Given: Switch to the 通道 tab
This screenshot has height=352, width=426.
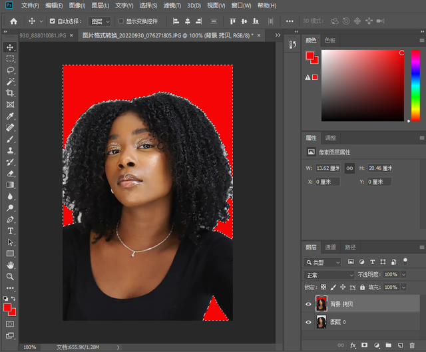Looking at the screenshot, I should click(x=331, y=248).
